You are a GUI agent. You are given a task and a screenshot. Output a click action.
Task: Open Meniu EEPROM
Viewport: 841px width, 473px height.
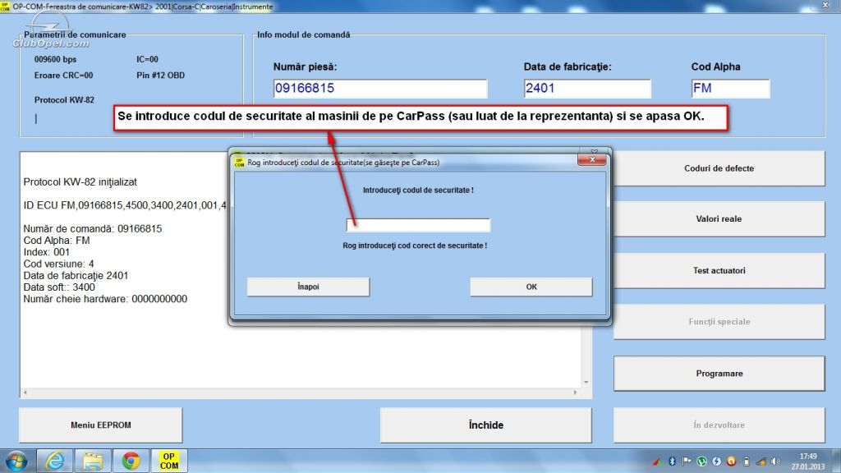tap(101, 425)
